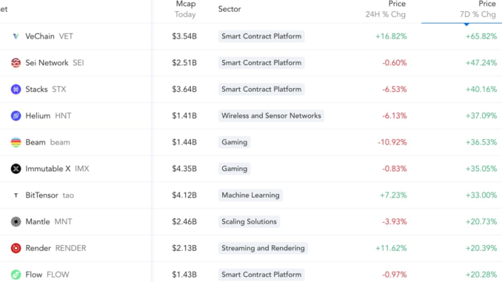
Task: Click the BitTensor tao logo icon
Action: [16, 195]
